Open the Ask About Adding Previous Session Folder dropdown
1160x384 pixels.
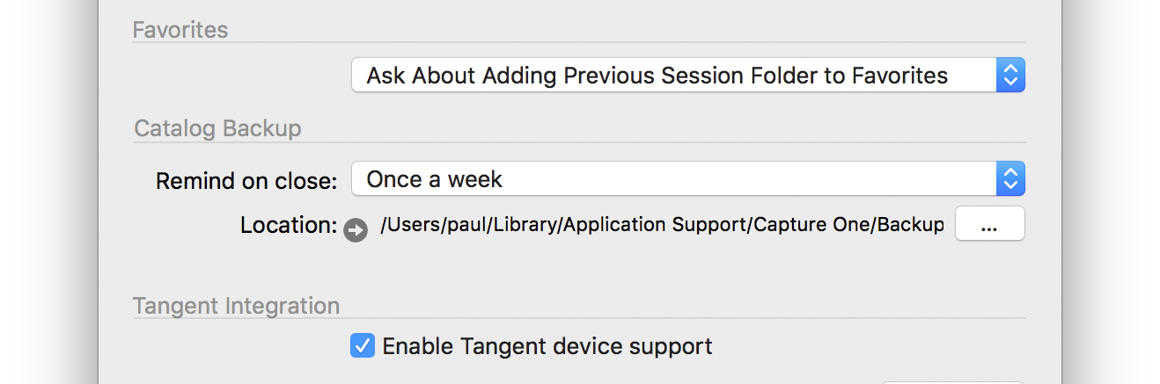click(688, 76)
